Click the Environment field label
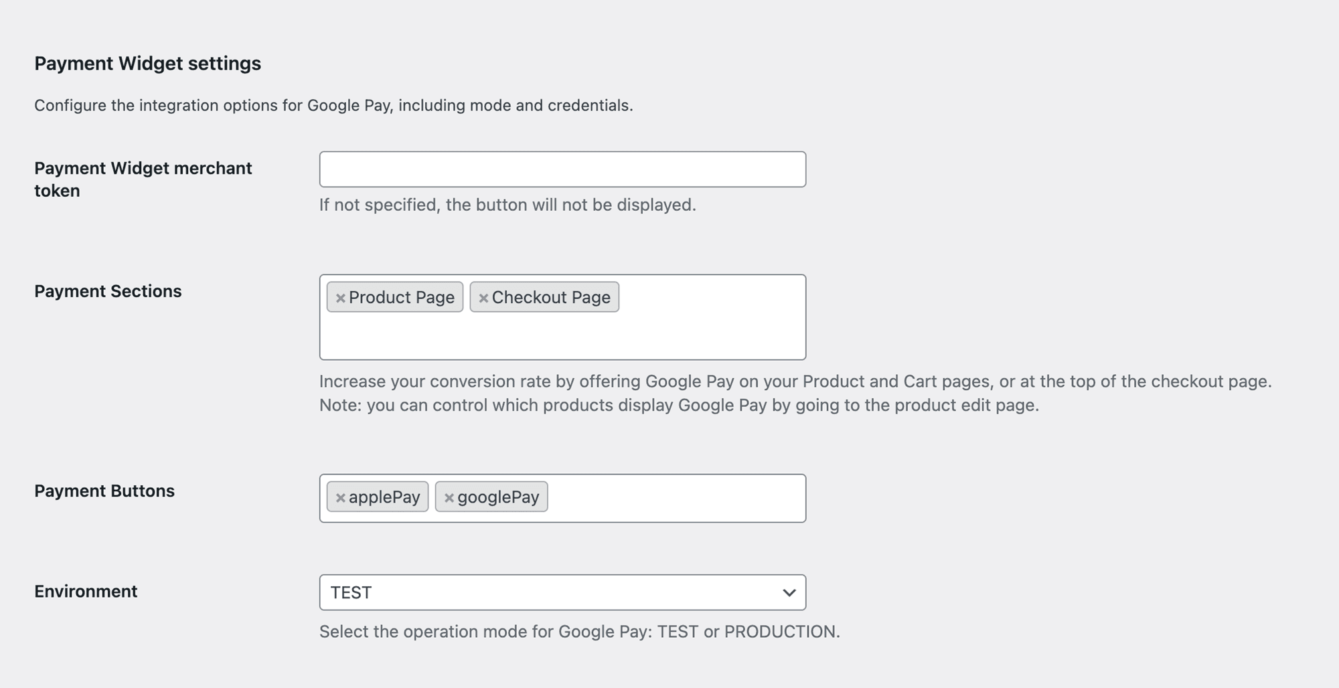This screenshot has width=1339, height=688. coord(86,591)
